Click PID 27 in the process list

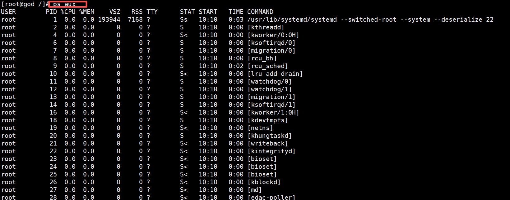click(x=53, y=190)
